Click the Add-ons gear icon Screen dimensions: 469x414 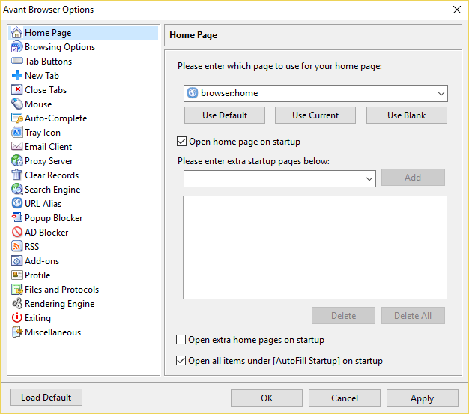click(x=16, y=260)
